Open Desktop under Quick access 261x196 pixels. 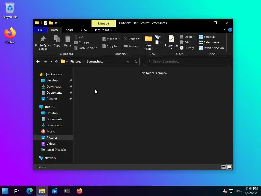[52, 80]
